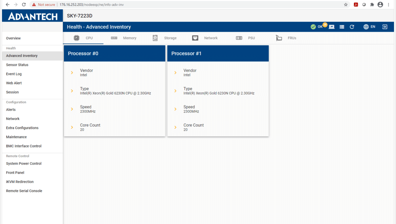Switch to the Memory tab
396x224 pixels.
click(x=124, y=38)
